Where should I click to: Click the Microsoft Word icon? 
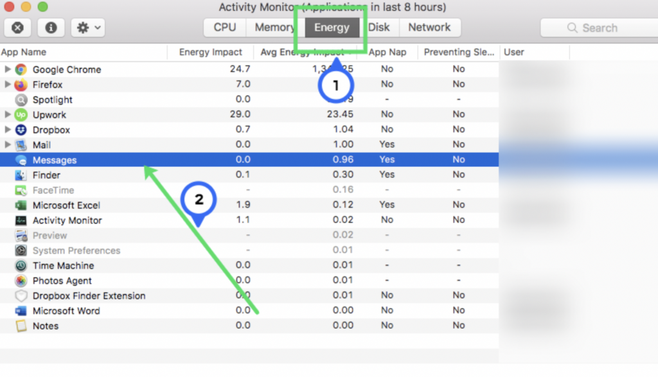pos(21,311)
